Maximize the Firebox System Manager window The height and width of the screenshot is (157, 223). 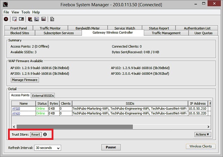pyautogui.click(x=204, y=3)
